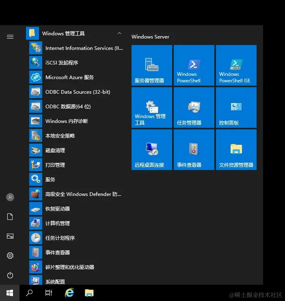Open 事件查看器 tile
Image resolution: width=285 pixels, height=301 pixels.
[x=194, y=150]
